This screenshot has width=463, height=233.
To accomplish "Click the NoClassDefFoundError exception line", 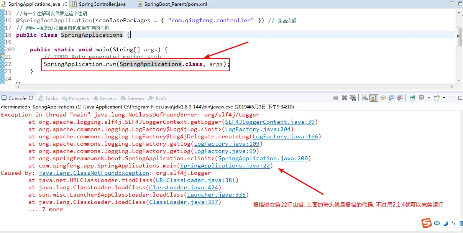I will (x=130, y=115).
